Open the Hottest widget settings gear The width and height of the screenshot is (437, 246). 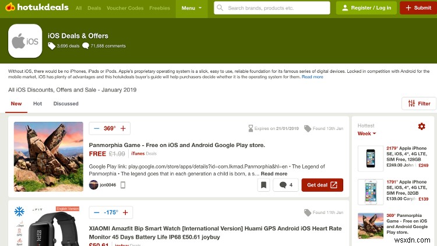[x=422, y=126]
